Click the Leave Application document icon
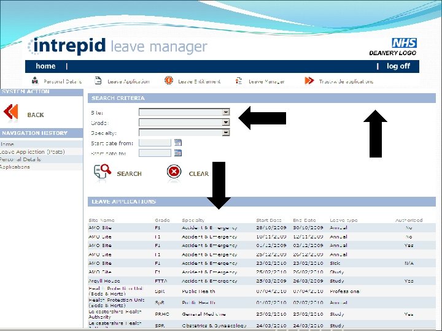 [98, 81]
